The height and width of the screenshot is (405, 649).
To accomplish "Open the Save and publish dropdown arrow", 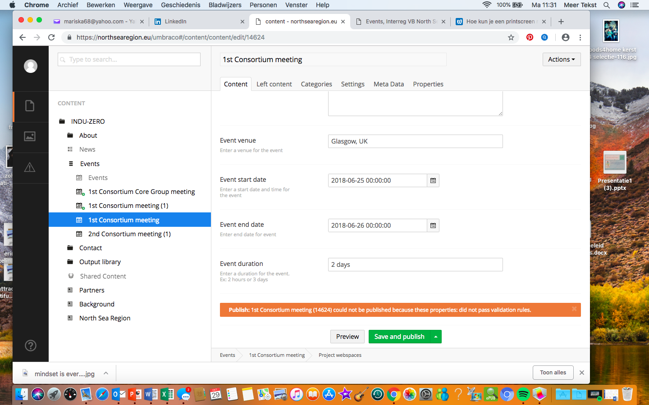I will pyautogui.click(x=436, y=337).
